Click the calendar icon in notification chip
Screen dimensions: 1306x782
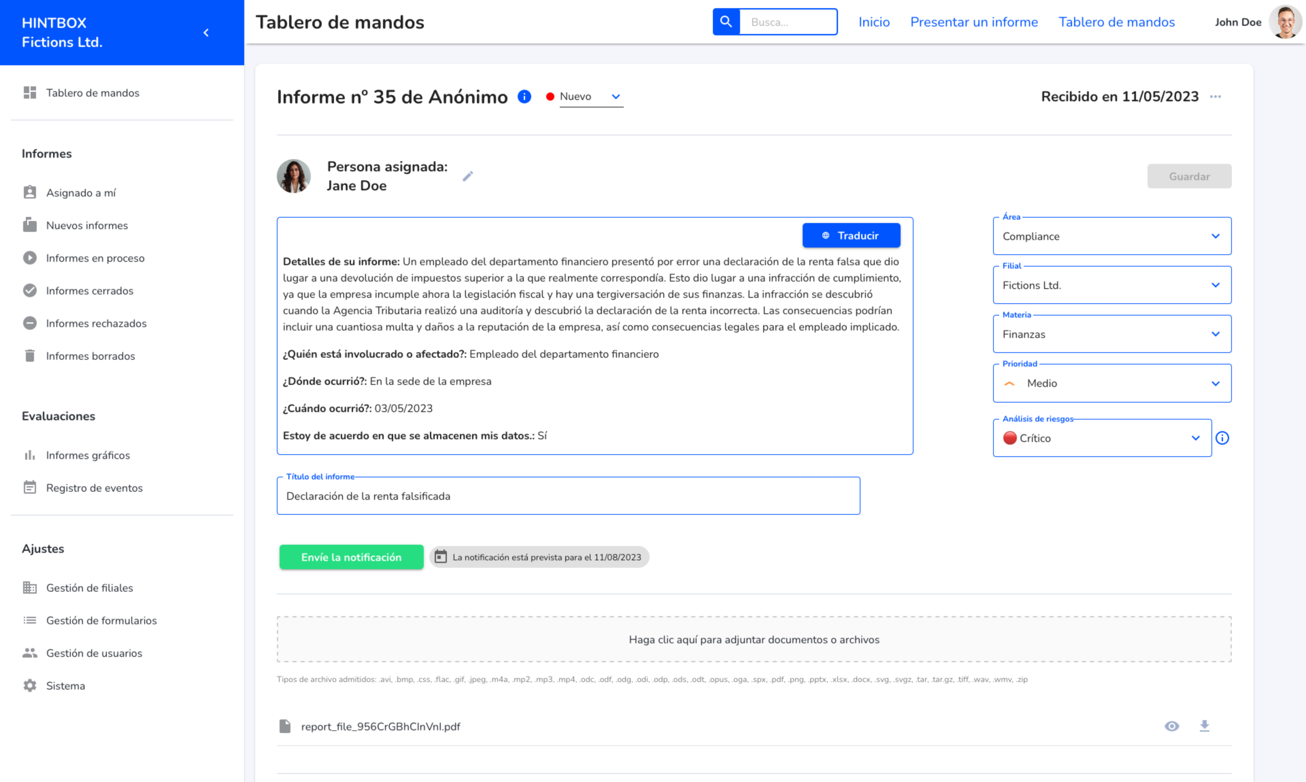tap(440, 557)
